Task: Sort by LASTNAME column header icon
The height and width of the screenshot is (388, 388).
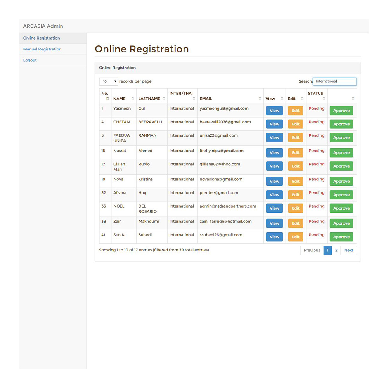Action: 164,99
